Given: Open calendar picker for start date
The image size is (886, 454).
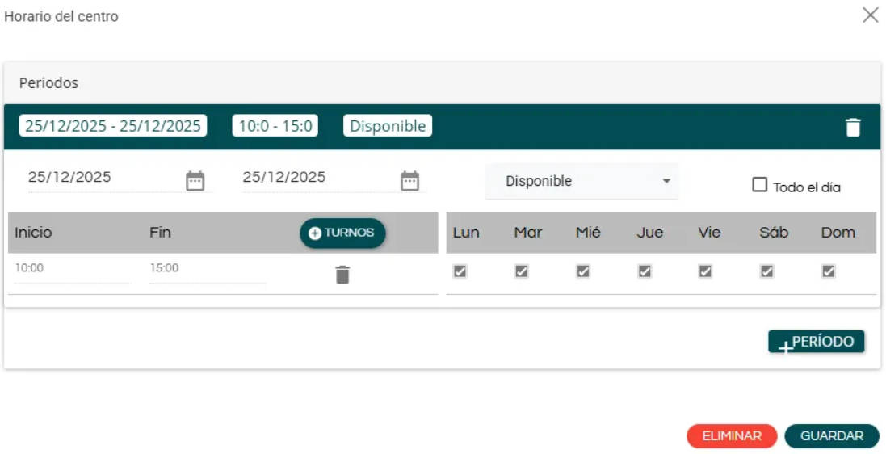Looking at the screenshot, I should 195,181.
